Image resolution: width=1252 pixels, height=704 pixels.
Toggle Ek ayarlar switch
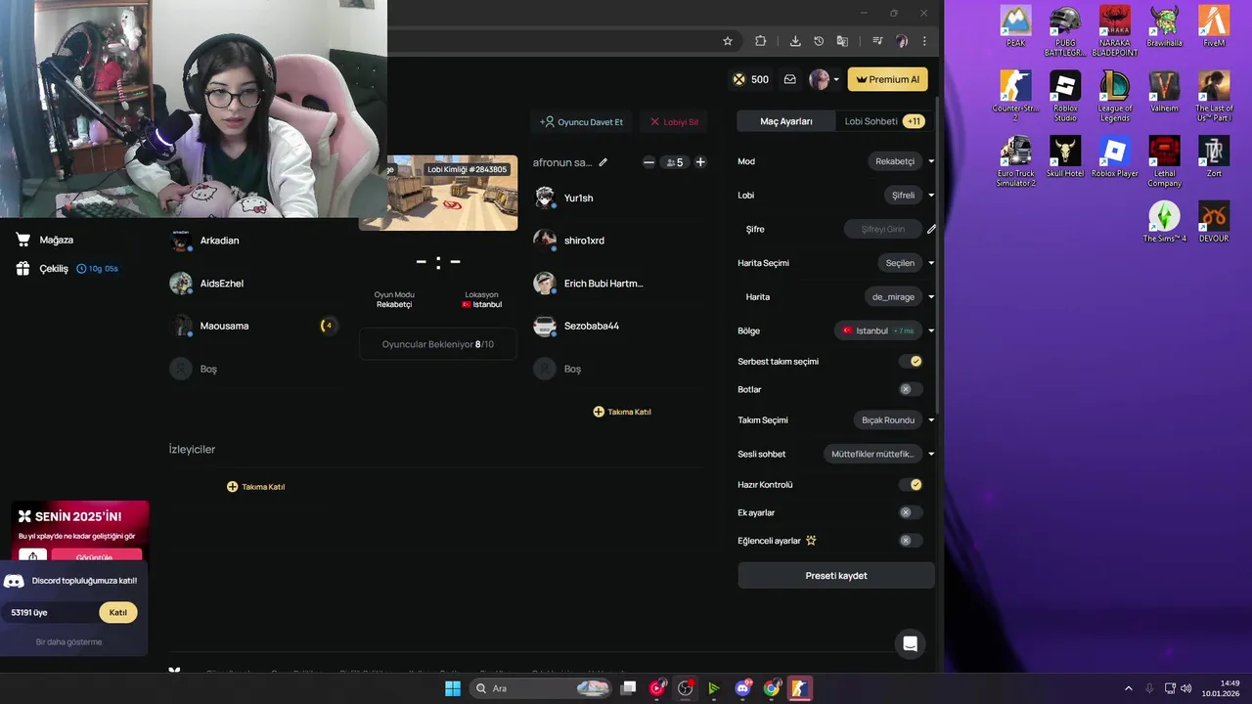pyautogui.click(x=911, y=512)
